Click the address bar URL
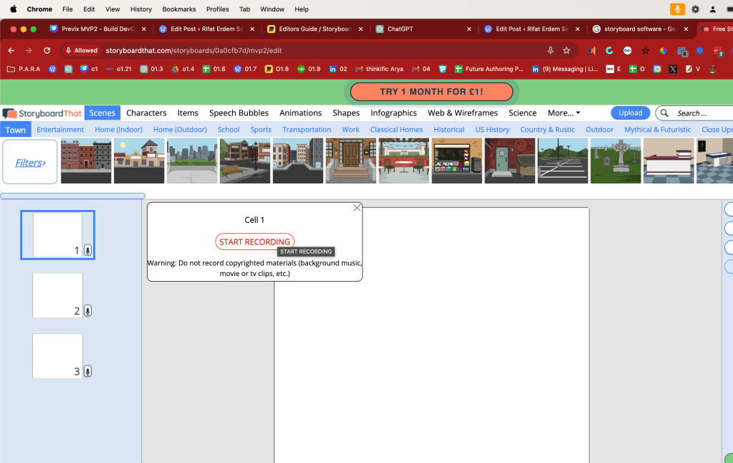Viewport: 733px width, 463px height. pos(193,50)
